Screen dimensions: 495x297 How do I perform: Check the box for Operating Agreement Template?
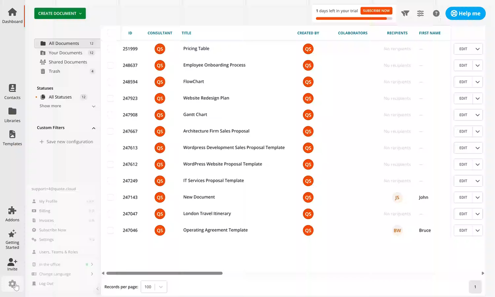111,230
